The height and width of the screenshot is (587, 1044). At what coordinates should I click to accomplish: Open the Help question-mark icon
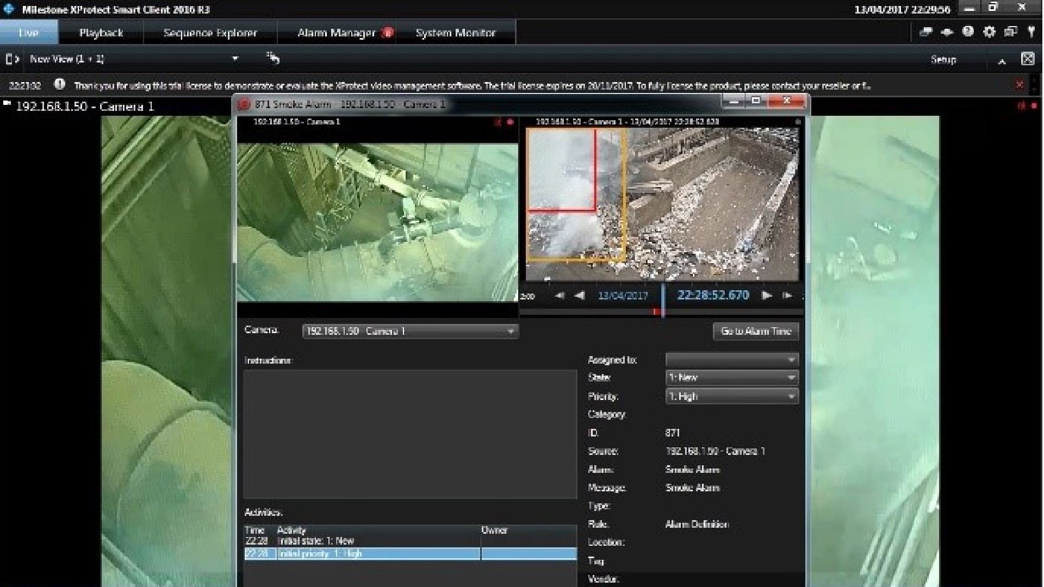point(968,32)
